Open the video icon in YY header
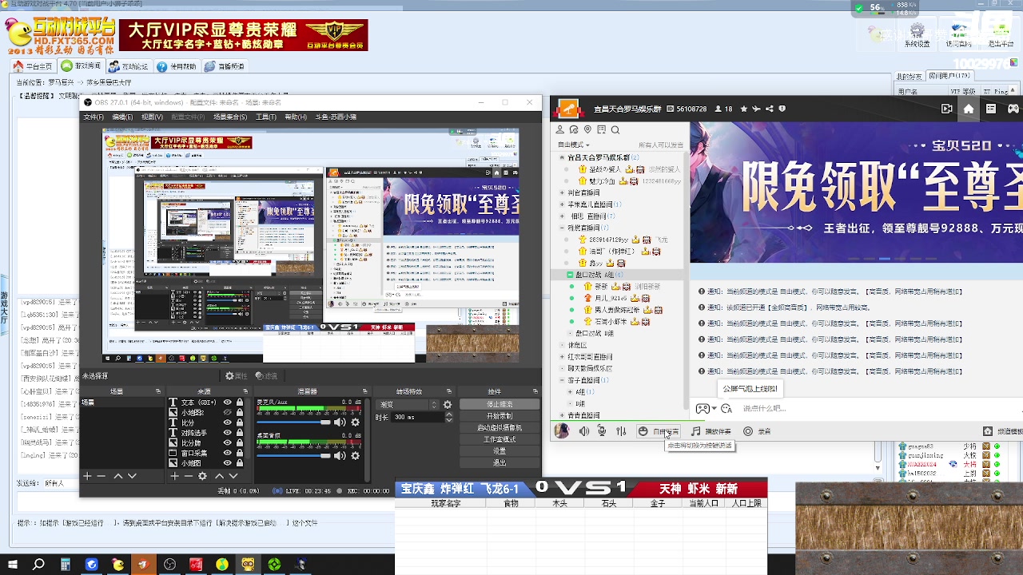 click(x=947, y=109)
